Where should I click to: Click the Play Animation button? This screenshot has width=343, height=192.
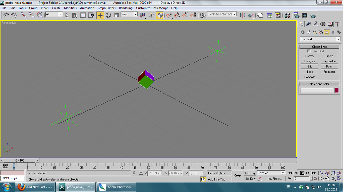[302, 173]
